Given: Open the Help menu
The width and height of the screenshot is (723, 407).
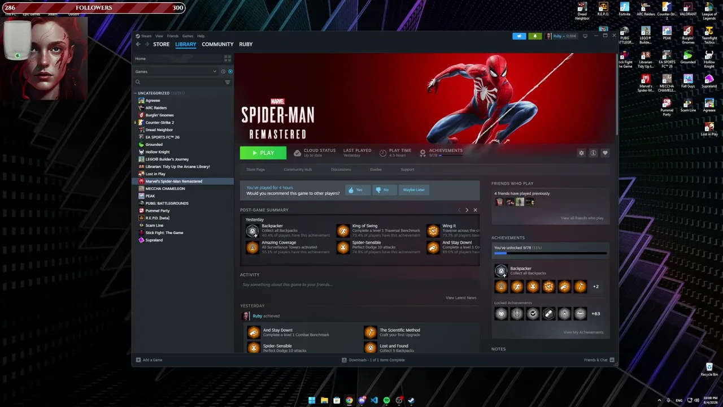Looking at the screenshot, I should [x=201, y=36].
